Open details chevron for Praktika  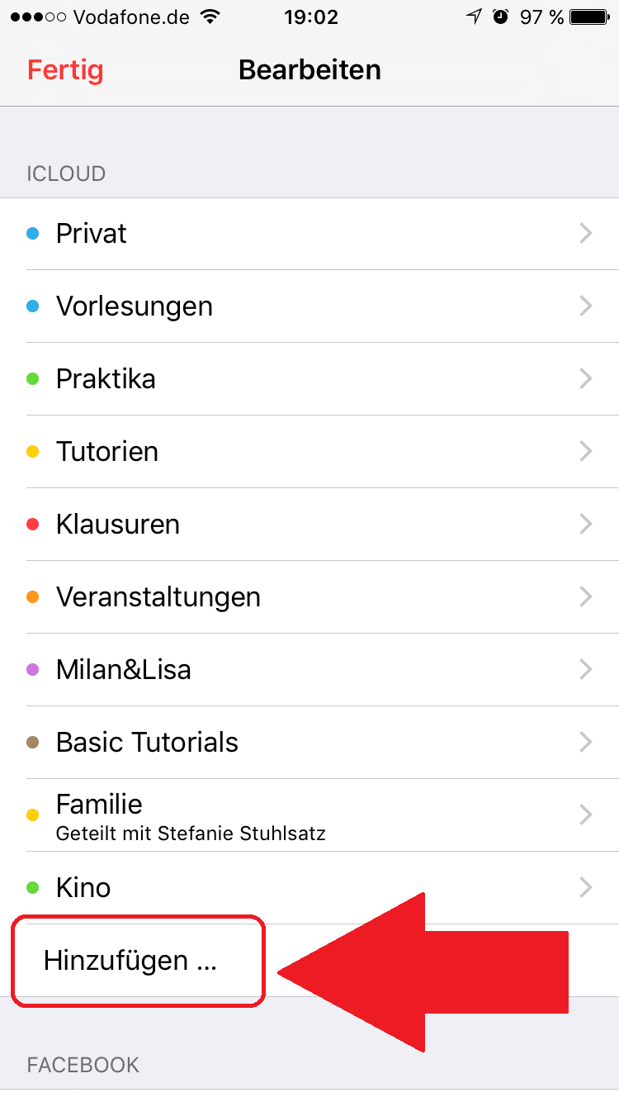[x=586, y=379]
